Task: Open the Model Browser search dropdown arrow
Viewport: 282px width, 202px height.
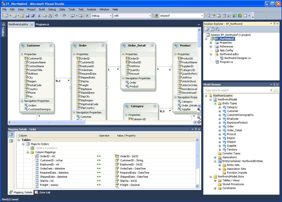Action: point(271,90)
